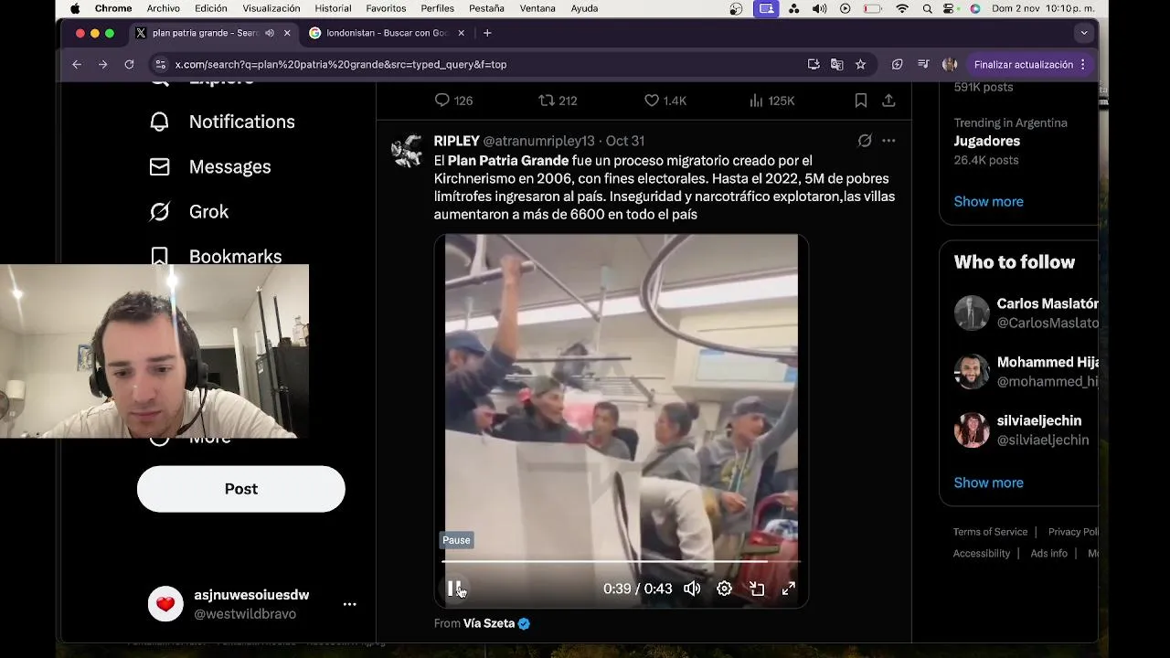Screen dimensions: 1170x658
Task: Click Wi-Fi status icon in menu bar
Action: click(x=902, y=8)
